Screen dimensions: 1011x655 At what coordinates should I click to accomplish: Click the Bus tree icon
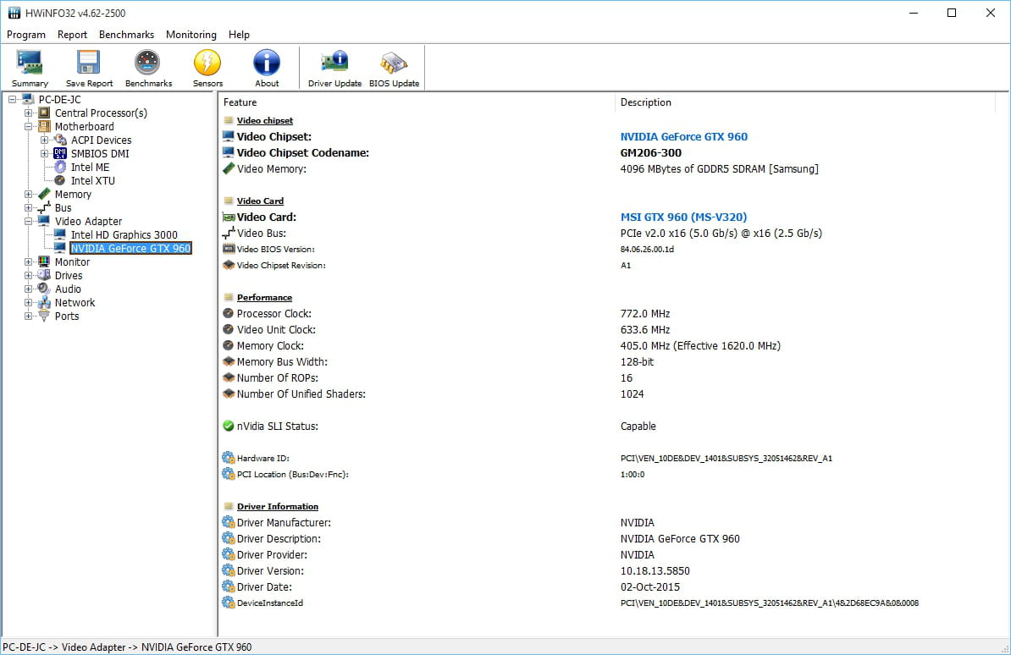tap(44, 207)
